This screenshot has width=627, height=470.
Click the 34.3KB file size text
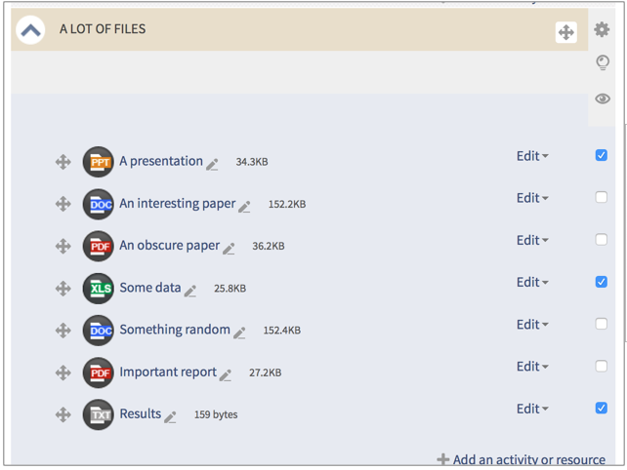(252, 162)
